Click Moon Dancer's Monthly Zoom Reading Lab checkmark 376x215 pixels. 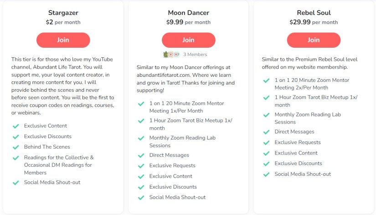(x=141, y=138)
